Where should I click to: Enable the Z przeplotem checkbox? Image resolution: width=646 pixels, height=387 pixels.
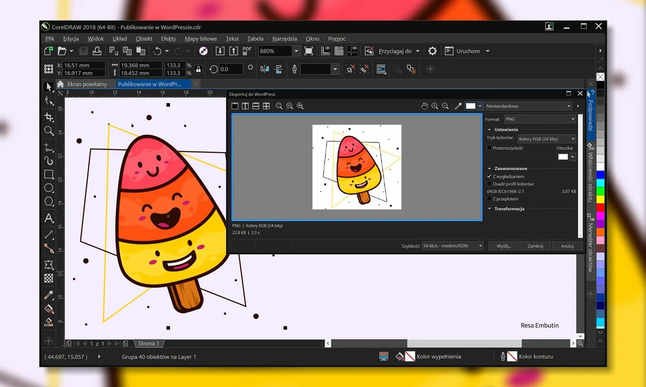tap(489, 199)
